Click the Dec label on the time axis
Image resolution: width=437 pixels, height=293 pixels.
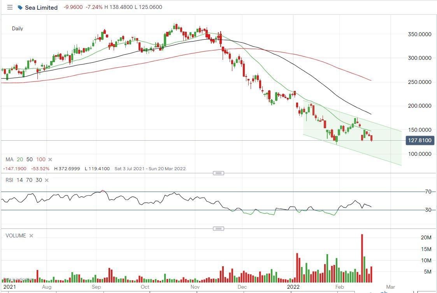[242, 287]
